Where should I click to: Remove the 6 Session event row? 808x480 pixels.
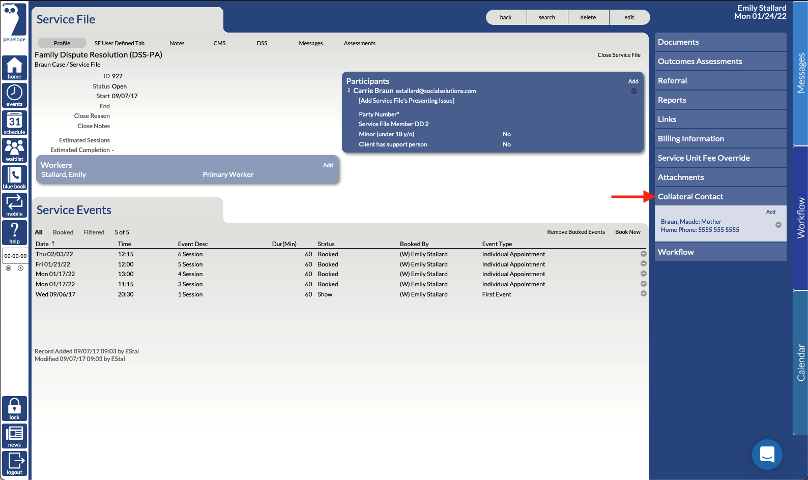click(643, 254)
